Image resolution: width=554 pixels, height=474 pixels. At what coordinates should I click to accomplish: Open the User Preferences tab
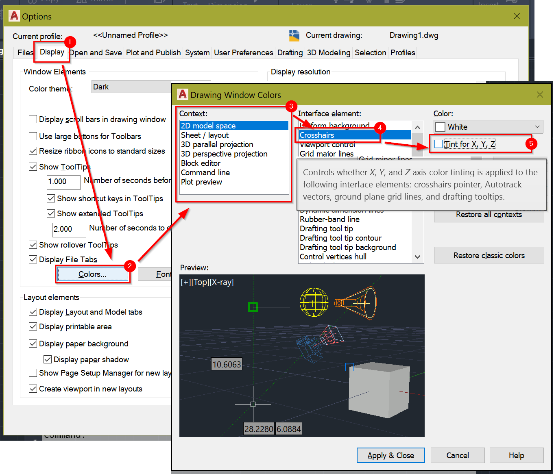tap(243, 53)
